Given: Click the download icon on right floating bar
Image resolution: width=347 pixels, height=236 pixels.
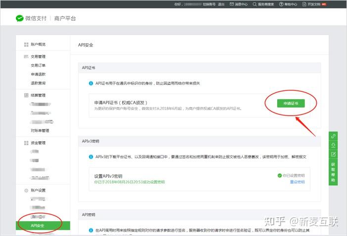Looking at the screenshot, I should tap(333, 145).
